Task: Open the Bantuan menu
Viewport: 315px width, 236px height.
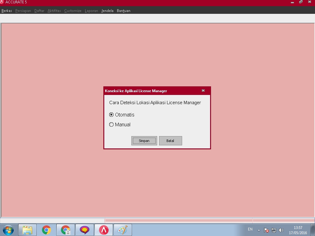Action: (x=124, y=11)
